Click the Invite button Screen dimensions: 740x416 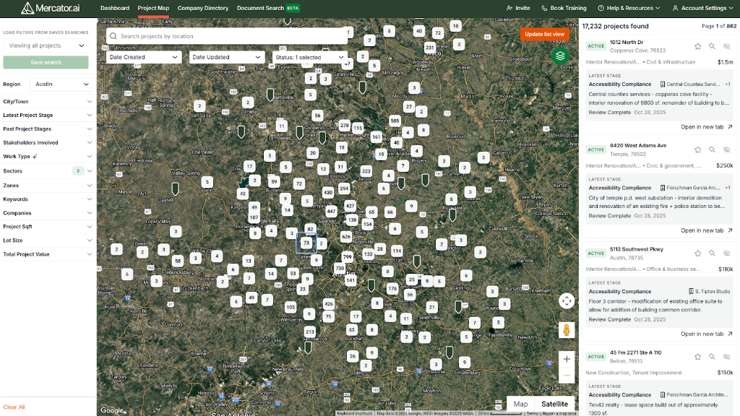tap(517, 8)
